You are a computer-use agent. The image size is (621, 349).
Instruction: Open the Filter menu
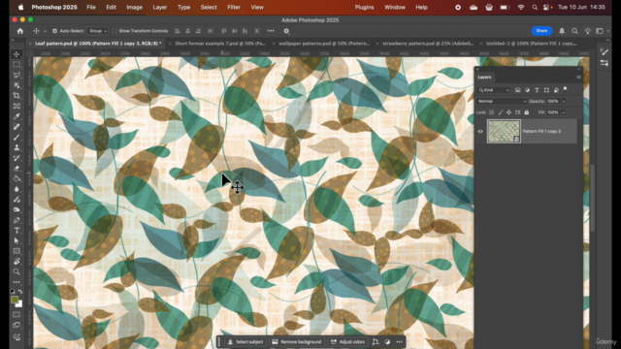tap(234, 7)
